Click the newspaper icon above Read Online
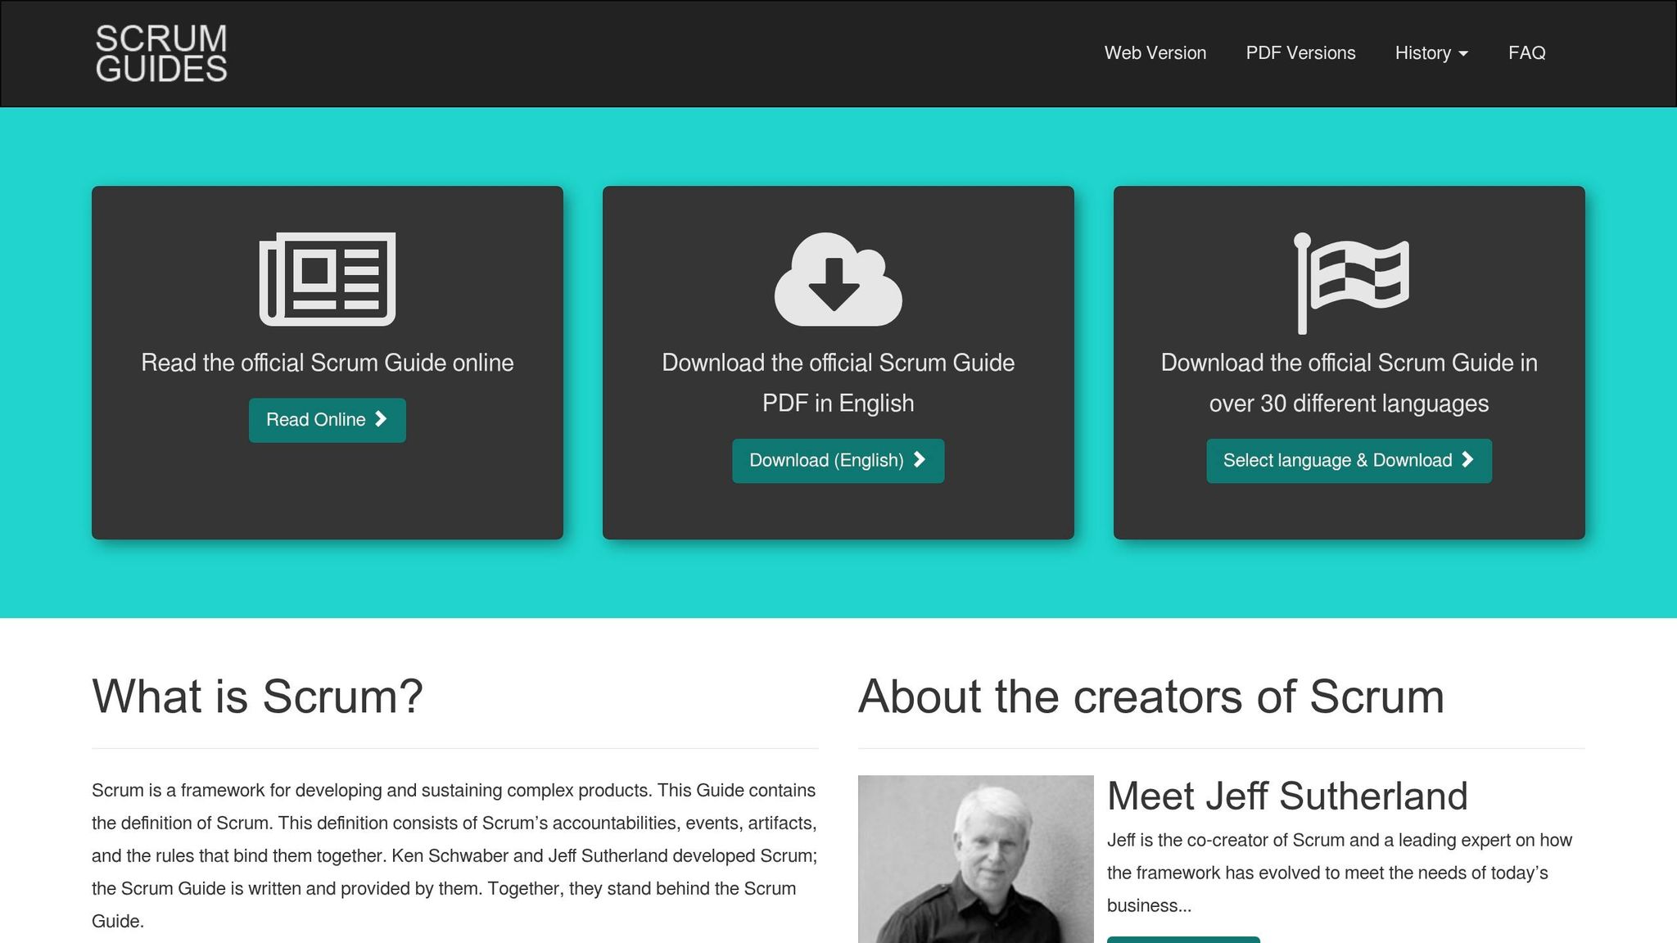1677x943 pixels. [328, 278]
